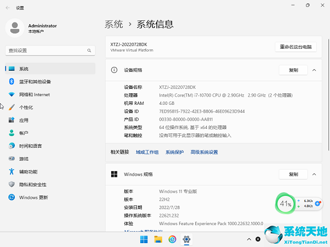Screen dimensions: 330x247
Task: Open the Windows Start button on taskbar
Action: (x=144, y=240)
